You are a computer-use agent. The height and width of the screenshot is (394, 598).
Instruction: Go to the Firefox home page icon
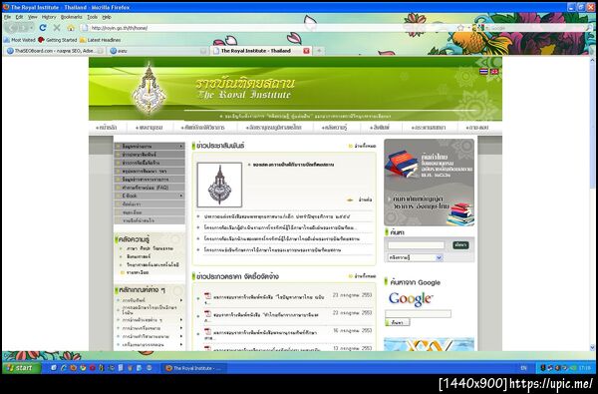tap(71, 28)
